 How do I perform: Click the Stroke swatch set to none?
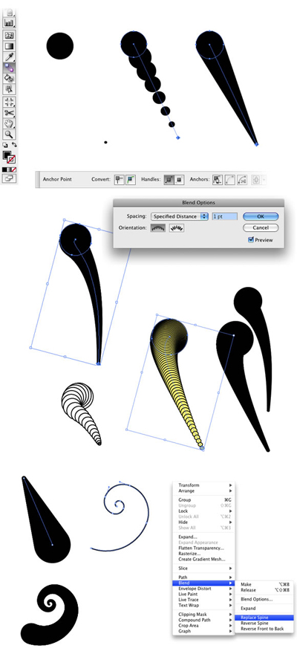tap(12, 160)
